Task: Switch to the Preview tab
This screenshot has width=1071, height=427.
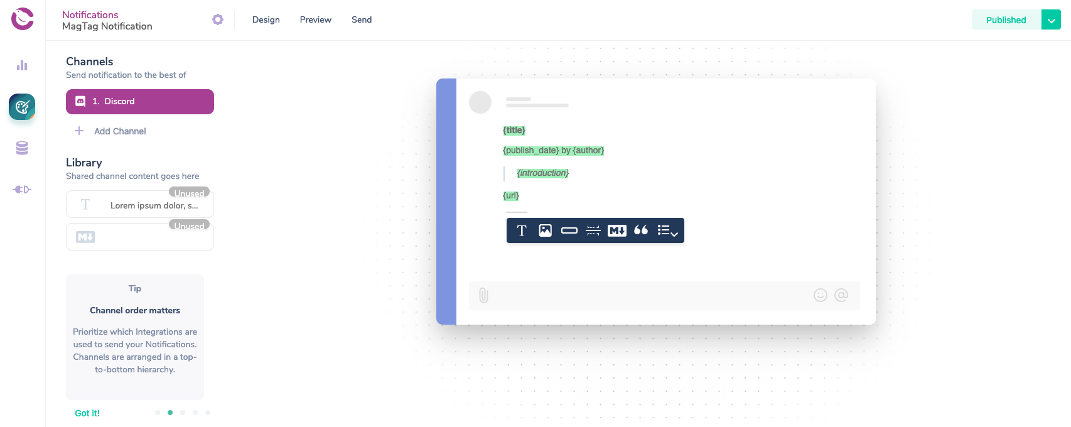Action: coord(316,19)
